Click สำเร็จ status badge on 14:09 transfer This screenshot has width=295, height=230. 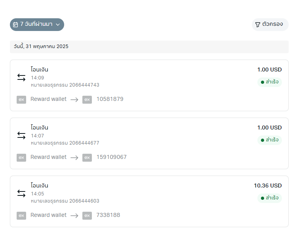click(x=270, y=82)
